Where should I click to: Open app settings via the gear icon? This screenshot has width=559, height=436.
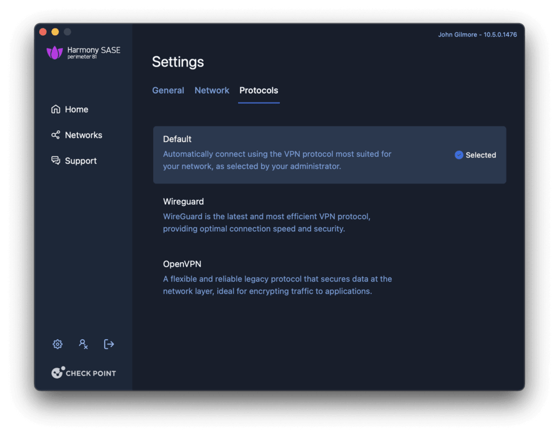pos(57,344)
